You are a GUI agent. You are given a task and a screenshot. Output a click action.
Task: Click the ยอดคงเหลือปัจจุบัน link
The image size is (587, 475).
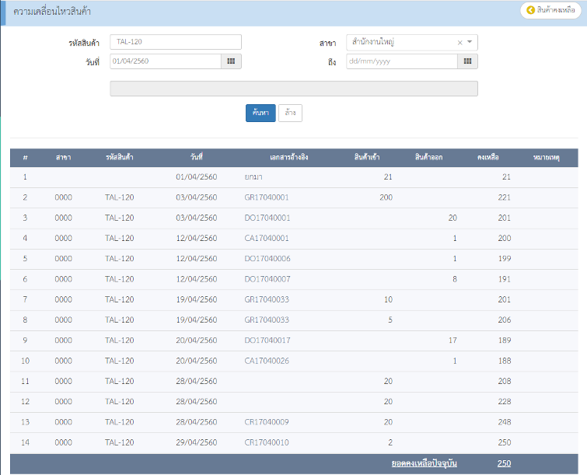[425, 463]
